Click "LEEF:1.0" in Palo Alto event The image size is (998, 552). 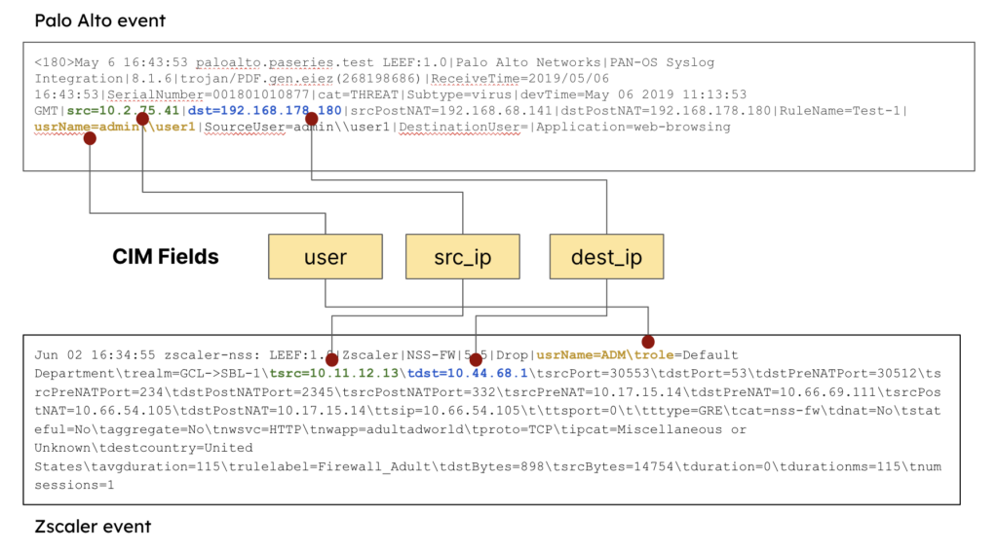coord(414,62)
